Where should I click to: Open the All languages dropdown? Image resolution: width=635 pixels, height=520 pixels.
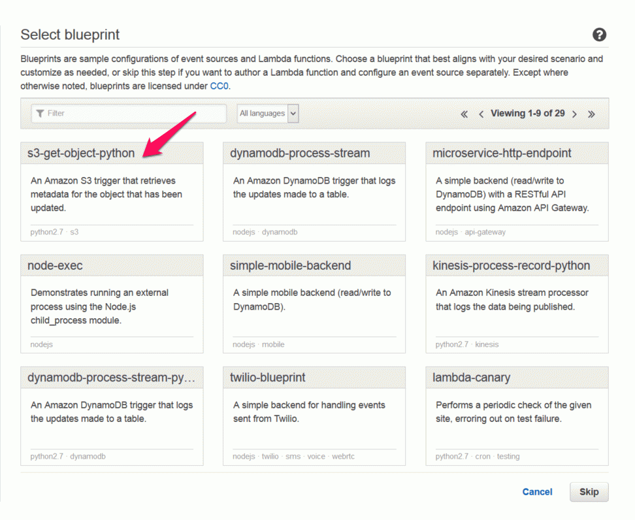(x=268, y=114)
